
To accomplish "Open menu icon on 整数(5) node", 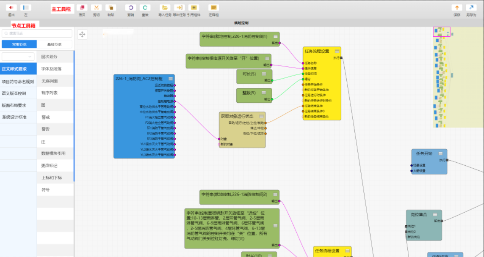I will click(264, 93).
